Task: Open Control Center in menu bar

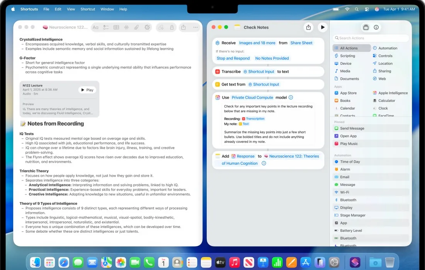Action: pos(367,9)
